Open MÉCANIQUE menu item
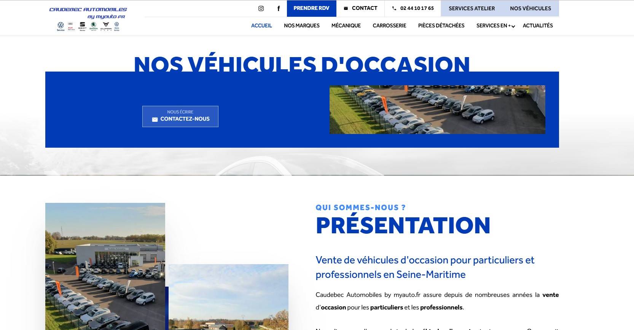Viewport: 634px width, 330px height. tap(346, 26)
